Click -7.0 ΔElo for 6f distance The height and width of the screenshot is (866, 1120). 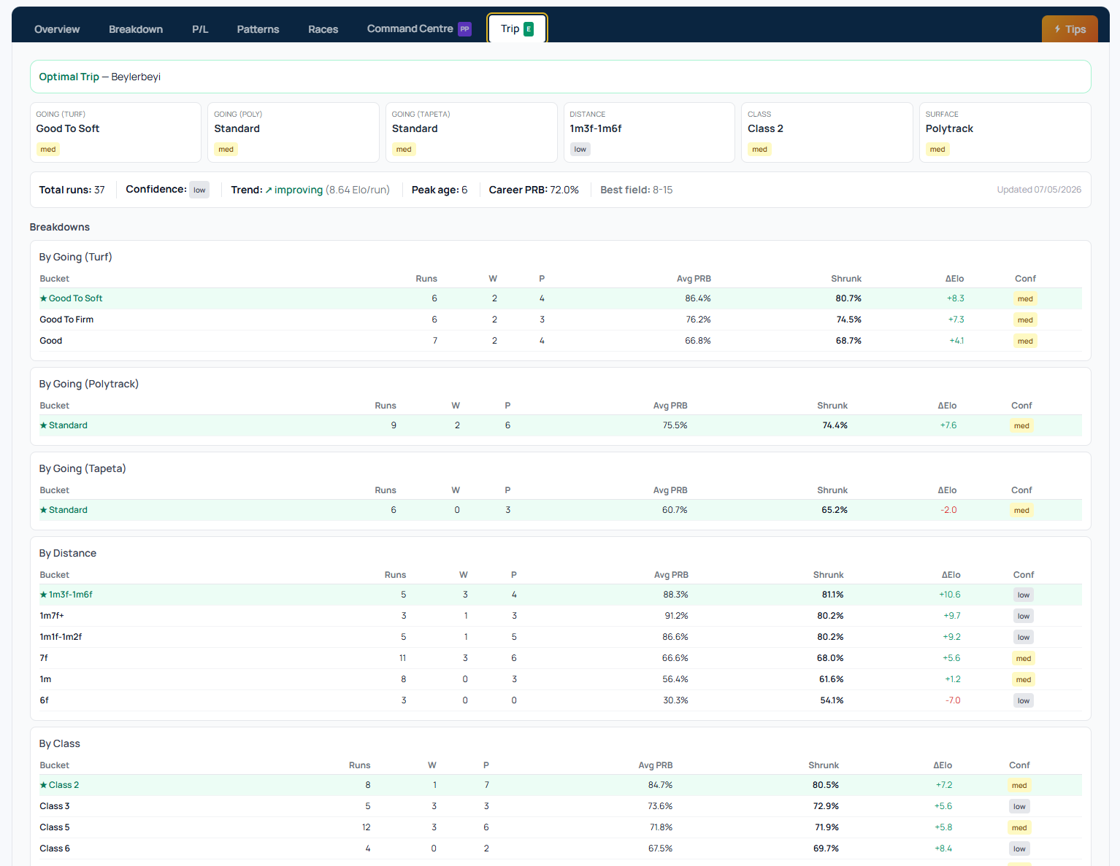tap(953, 700)
